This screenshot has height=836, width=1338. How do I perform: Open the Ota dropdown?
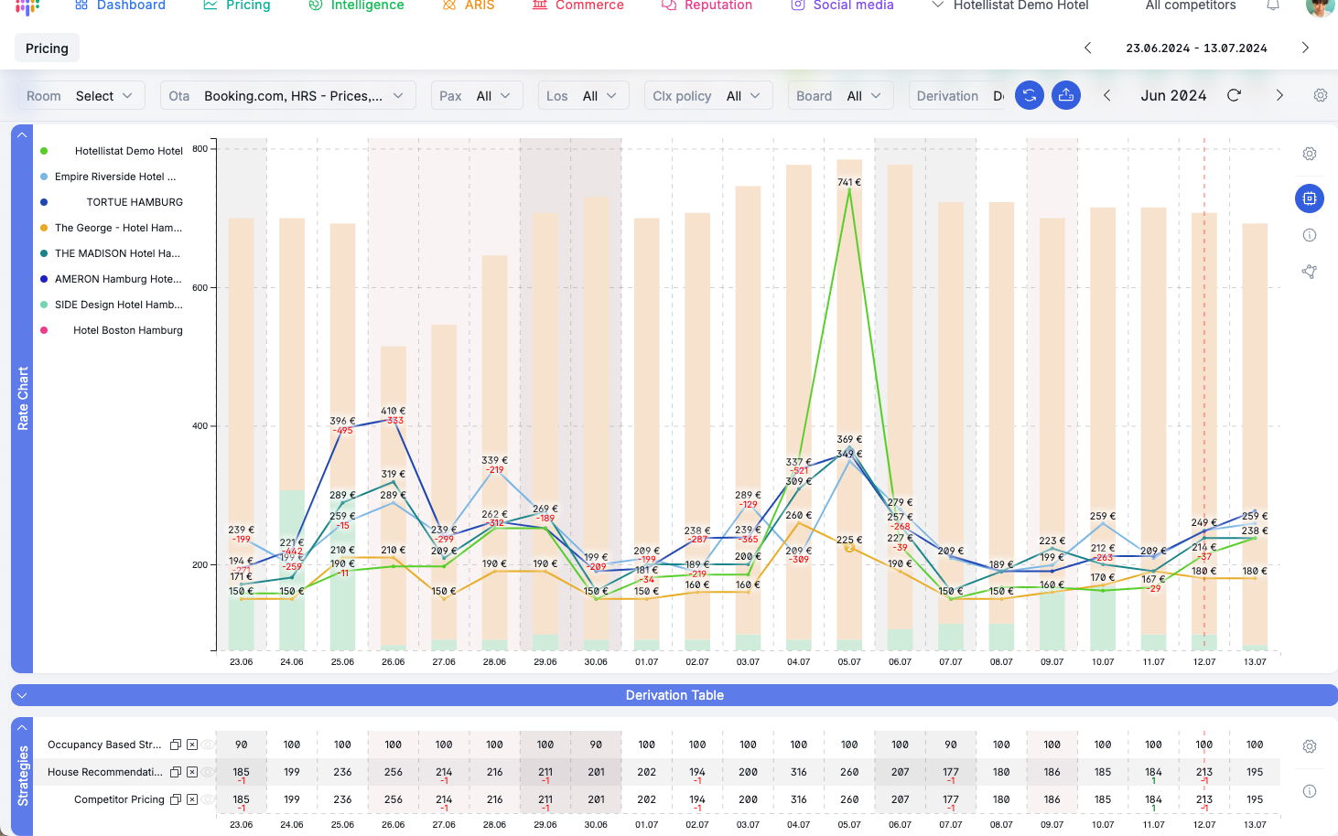[287, 95]
